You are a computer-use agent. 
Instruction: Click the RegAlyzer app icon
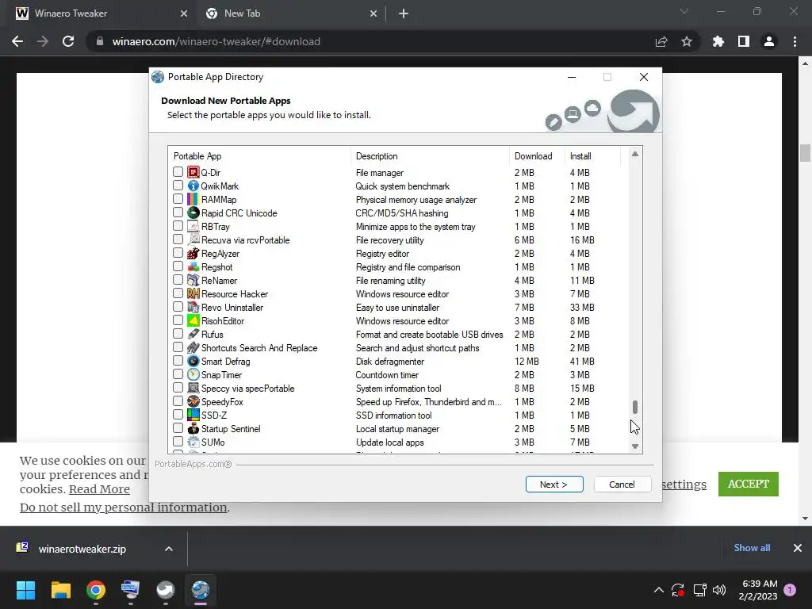click(193, 253)
